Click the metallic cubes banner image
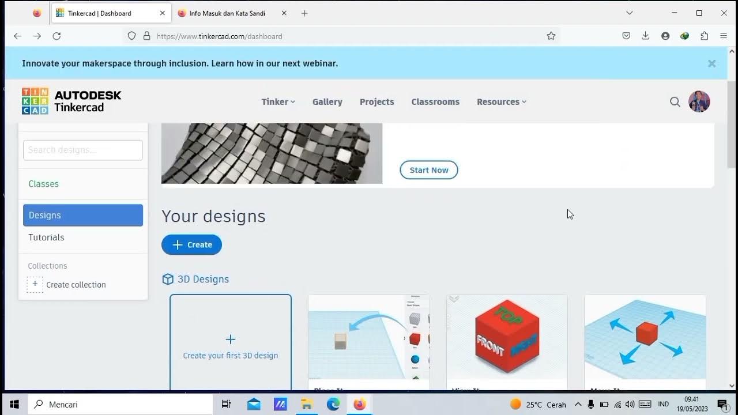Viewport: 738px width, 415px height. [272, 153]
